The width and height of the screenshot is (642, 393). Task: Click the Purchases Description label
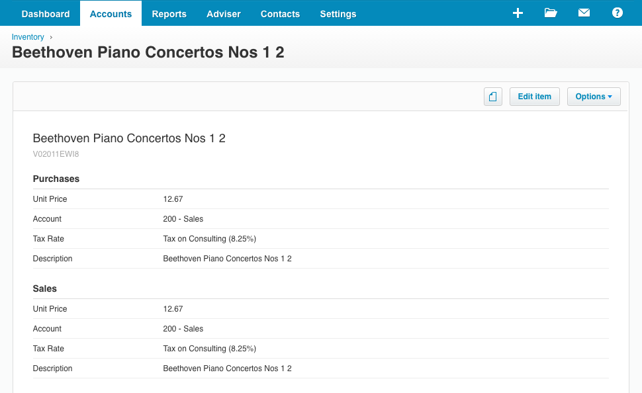click(52, 259)
